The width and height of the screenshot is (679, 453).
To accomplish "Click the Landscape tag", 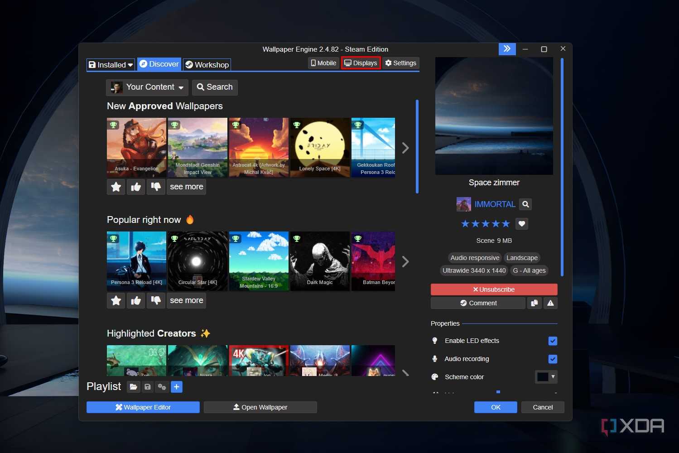I will point(522,258).
